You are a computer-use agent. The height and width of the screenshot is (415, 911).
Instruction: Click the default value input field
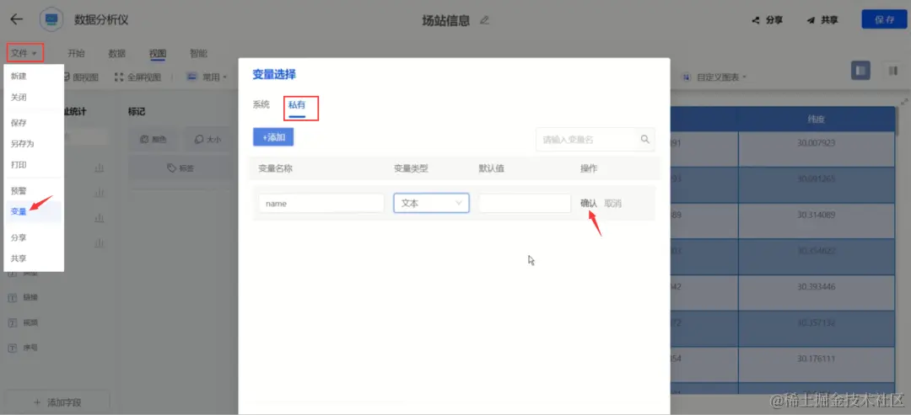point(525,203)
